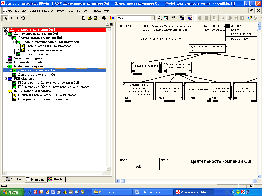Viewport: 262px width, 196px height.
Task: Select Organization Charts in tree
Action: [x=28, y=62]
